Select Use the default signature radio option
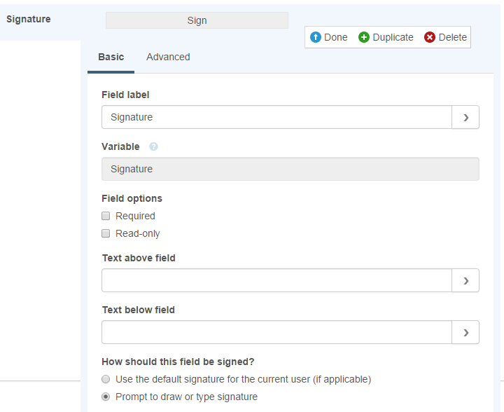The image size is (504, 412). click(106, 379)
